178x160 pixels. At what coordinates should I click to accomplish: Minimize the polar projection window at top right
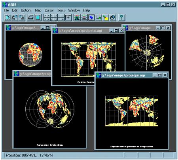click(x=158, y=28)
